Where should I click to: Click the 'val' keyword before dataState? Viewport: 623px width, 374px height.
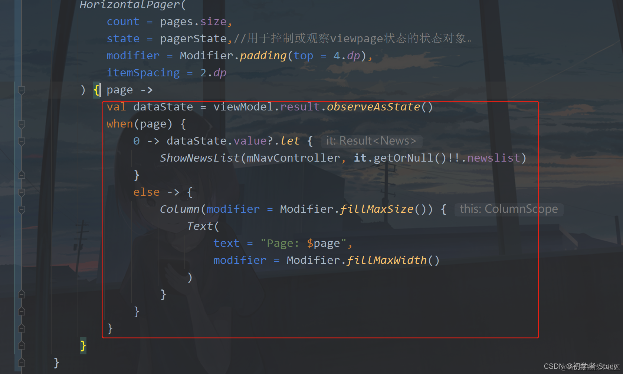(x=116, y=107)
